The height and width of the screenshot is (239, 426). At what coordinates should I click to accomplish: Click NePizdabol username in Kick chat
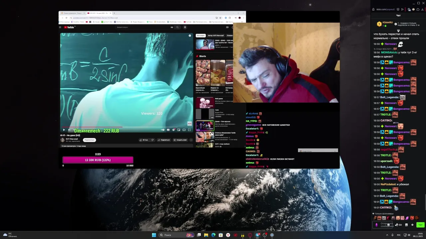click(388, 184)
